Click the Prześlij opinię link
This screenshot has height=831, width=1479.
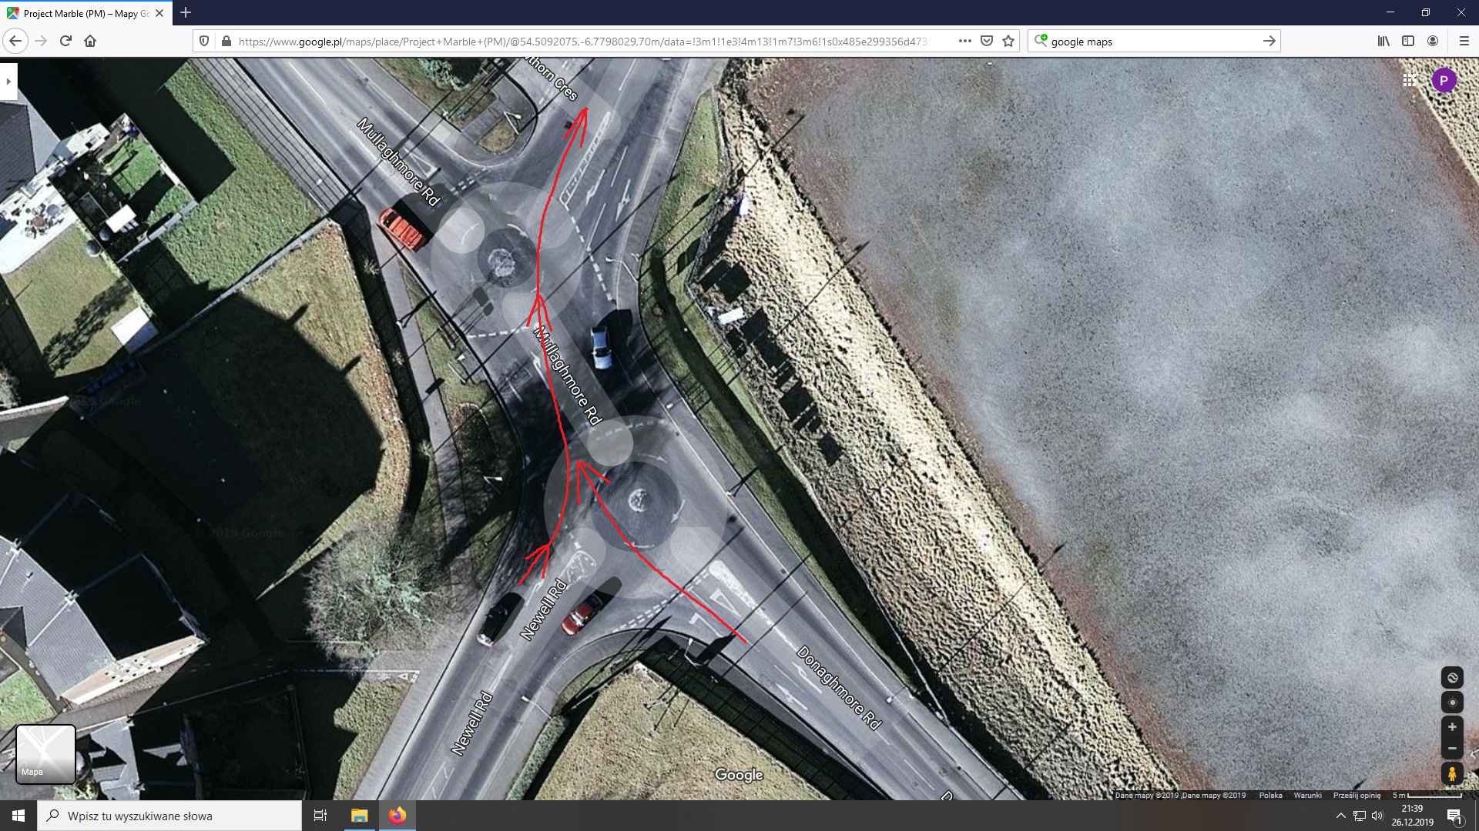coord(1357,796)
